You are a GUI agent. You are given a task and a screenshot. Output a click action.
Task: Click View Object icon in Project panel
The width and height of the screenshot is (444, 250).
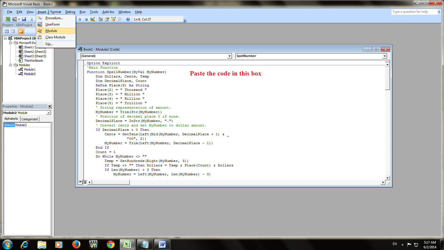point(13,31)
